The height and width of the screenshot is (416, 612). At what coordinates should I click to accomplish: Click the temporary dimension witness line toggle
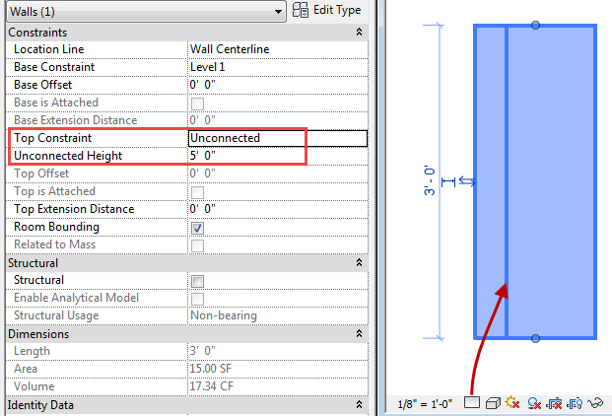448,181
